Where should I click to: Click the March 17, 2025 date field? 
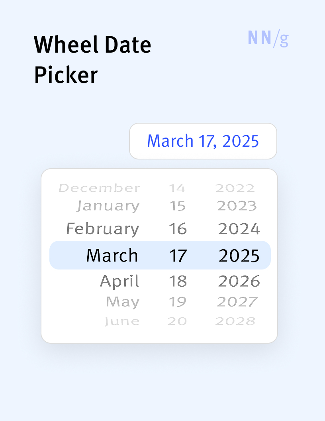tap(203, 141)
